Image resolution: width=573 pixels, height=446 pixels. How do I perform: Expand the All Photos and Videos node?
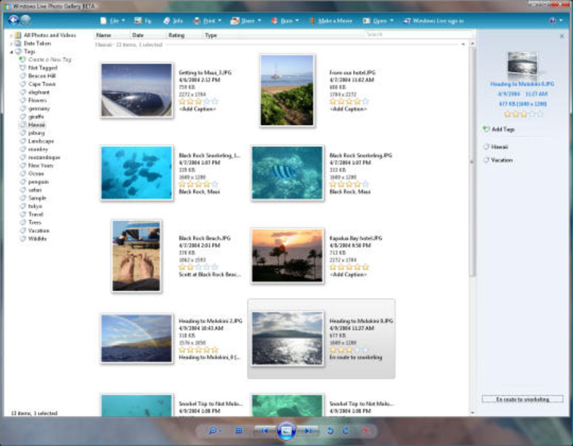tap(11, 35)
